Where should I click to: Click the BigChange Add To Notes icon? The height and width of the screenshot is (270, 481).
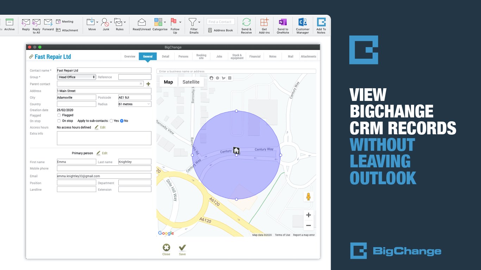(x=321, y=22)
